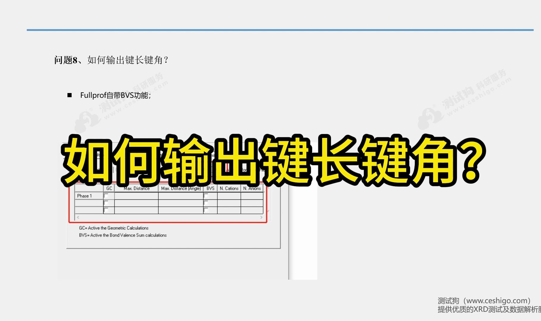The image size is (541, 321).
Task: Click the Max. Distance (Angle) column header
Action: [x=181, y=188]
